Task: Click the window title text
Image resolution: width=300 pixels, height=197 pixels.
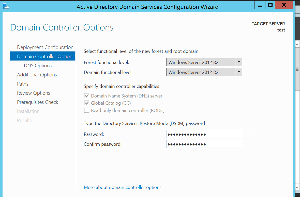Action: tap(147, 7)
